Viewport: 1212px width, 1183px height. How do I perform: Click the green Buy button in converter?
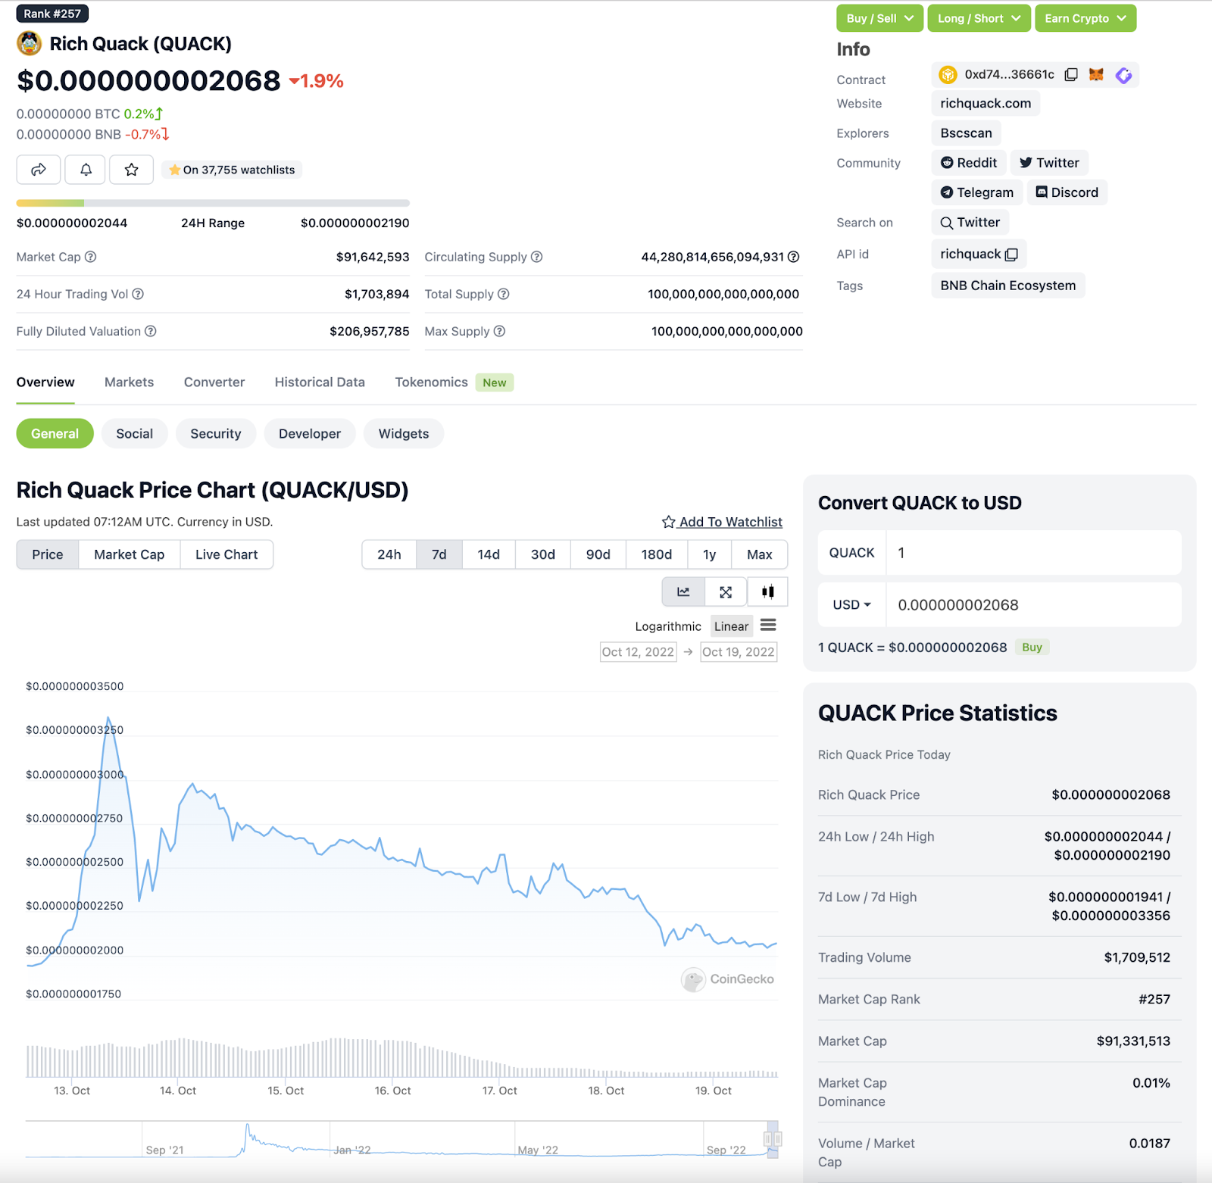tap(1032, 648)
